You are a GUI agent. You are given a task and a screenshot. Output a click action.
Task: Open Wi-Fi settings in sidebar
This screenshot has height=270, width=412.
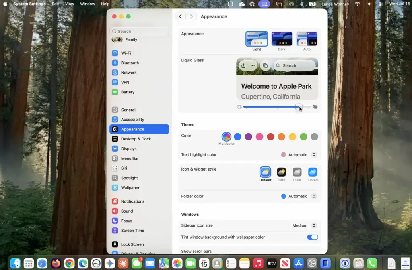(139, 53)
